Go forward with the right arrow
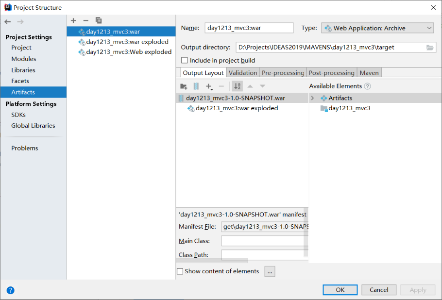This screenshot has width=442, height=300. tap(20, 22)
